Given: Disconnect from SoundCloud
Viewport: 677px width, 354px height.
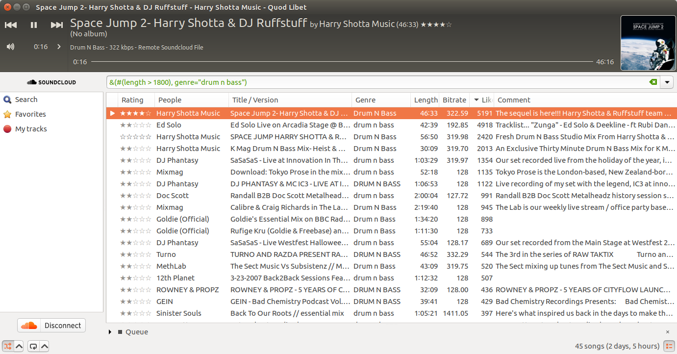Looking at the screenshot, I should pos(51,326).
